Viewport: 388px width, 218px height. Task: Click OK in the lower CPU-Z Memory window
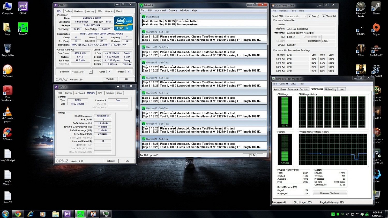pyautogui.click(x=127, y=161)
